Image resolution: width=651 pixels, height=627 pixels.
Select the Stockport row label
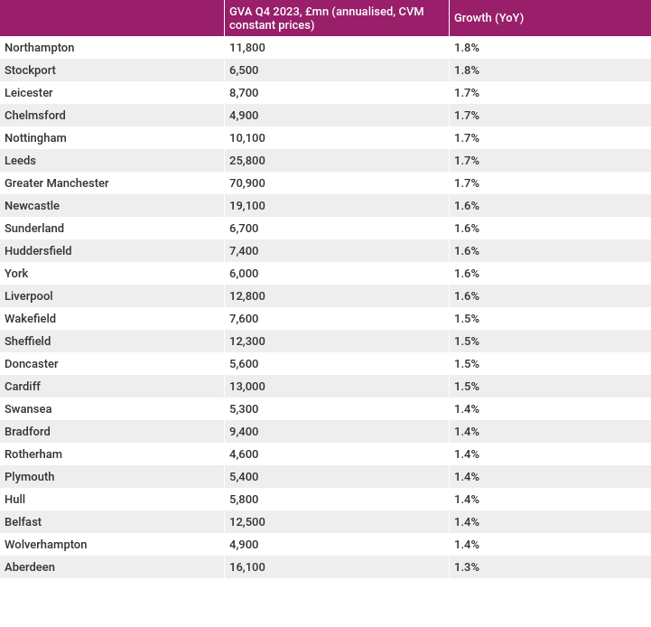point(30,70)
